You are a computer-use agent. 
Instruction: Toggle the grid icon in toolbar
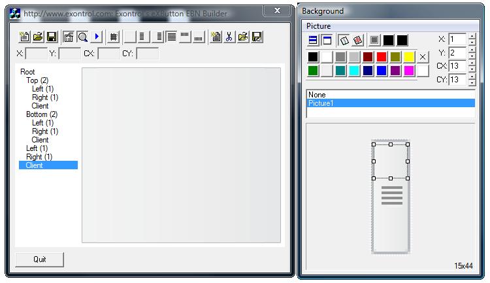(114, 37)
